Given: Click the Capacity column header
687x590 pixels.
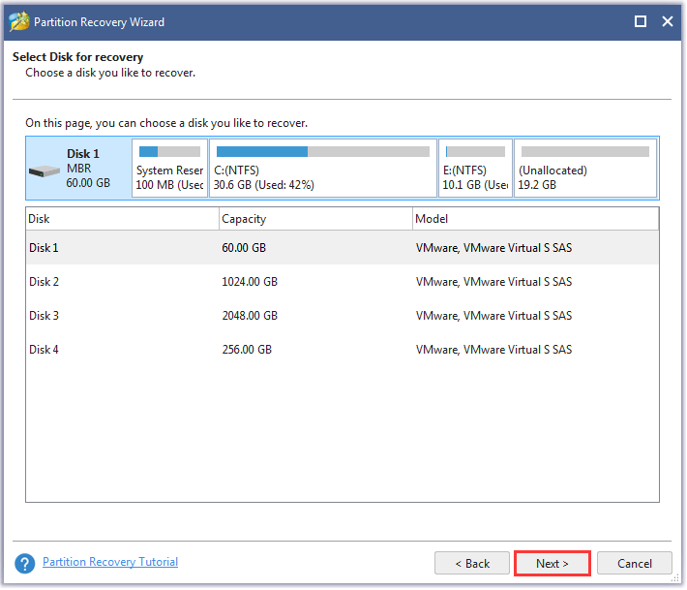Looking at the screenshot, I should coord(315,219).
